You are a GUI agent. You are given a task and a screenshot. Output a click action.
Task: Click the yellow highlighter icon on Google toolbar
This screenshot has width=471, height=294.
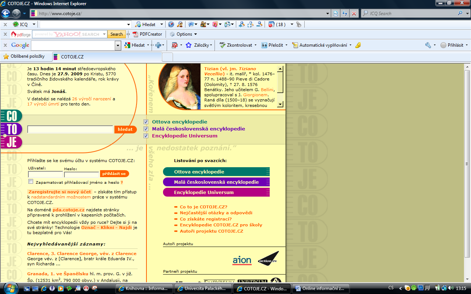tap(358, 45)
